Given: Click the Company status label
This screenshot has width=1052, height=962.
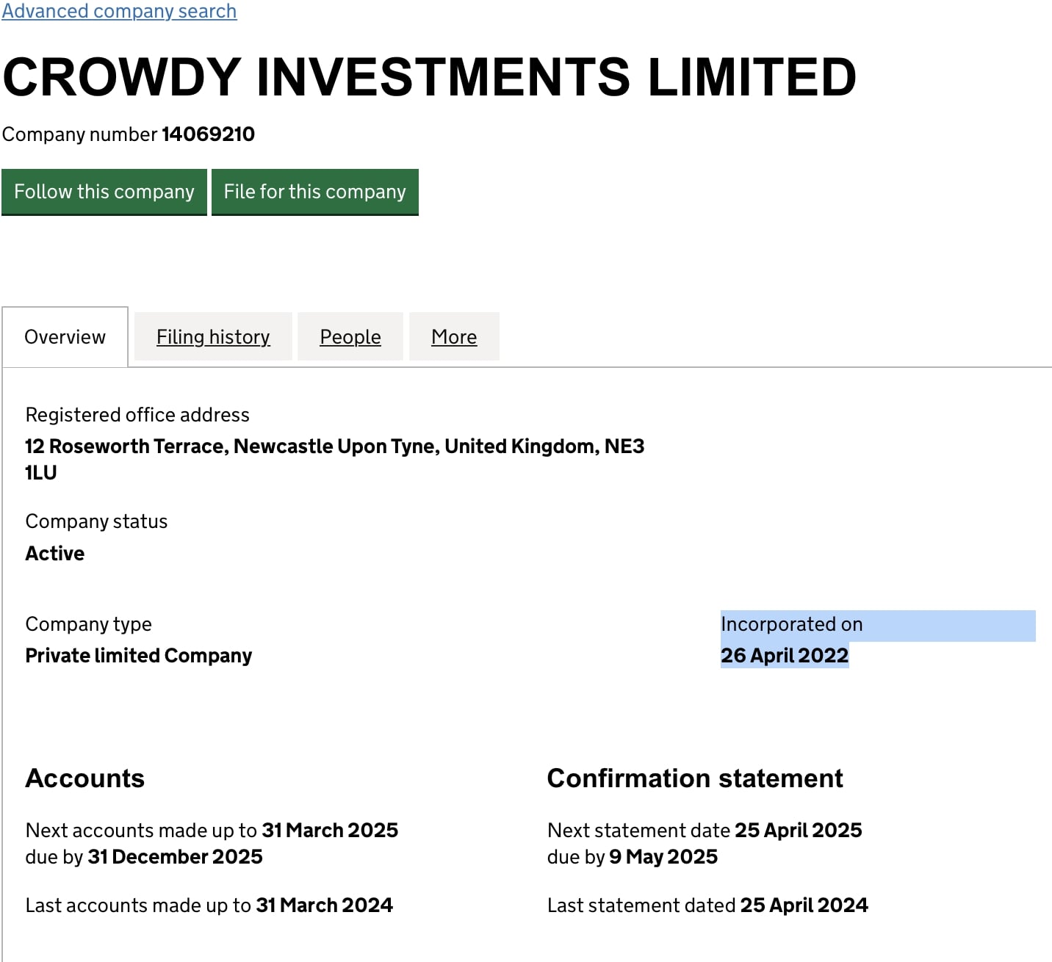Looking at the screenshot, I should click(x=96, y=521).
